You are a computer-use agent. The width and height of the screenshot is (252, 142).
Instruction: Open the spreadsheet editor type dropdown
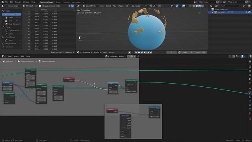point(4,6)
